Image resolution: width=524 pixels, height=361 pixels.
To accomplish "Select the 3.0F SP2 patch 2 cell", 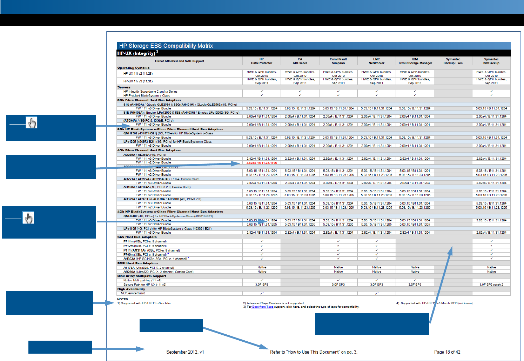I will [491, 285].
